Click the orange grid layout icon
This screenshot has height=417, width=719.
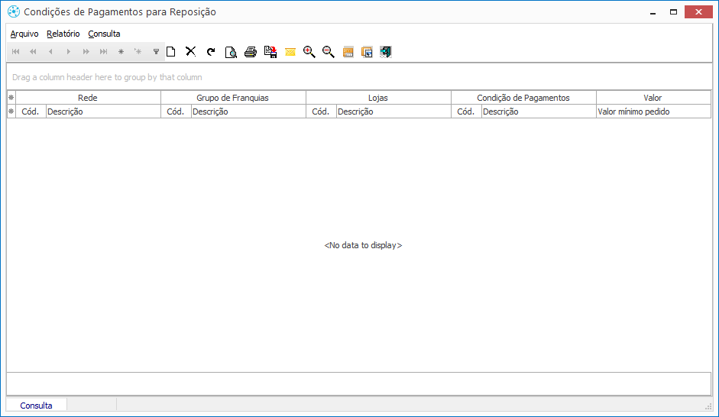348,52
